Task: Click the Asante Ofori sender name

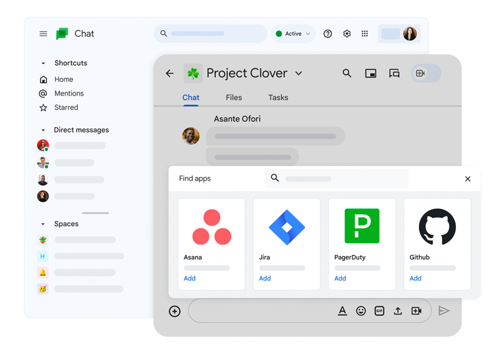Action: tap(237, 119)
